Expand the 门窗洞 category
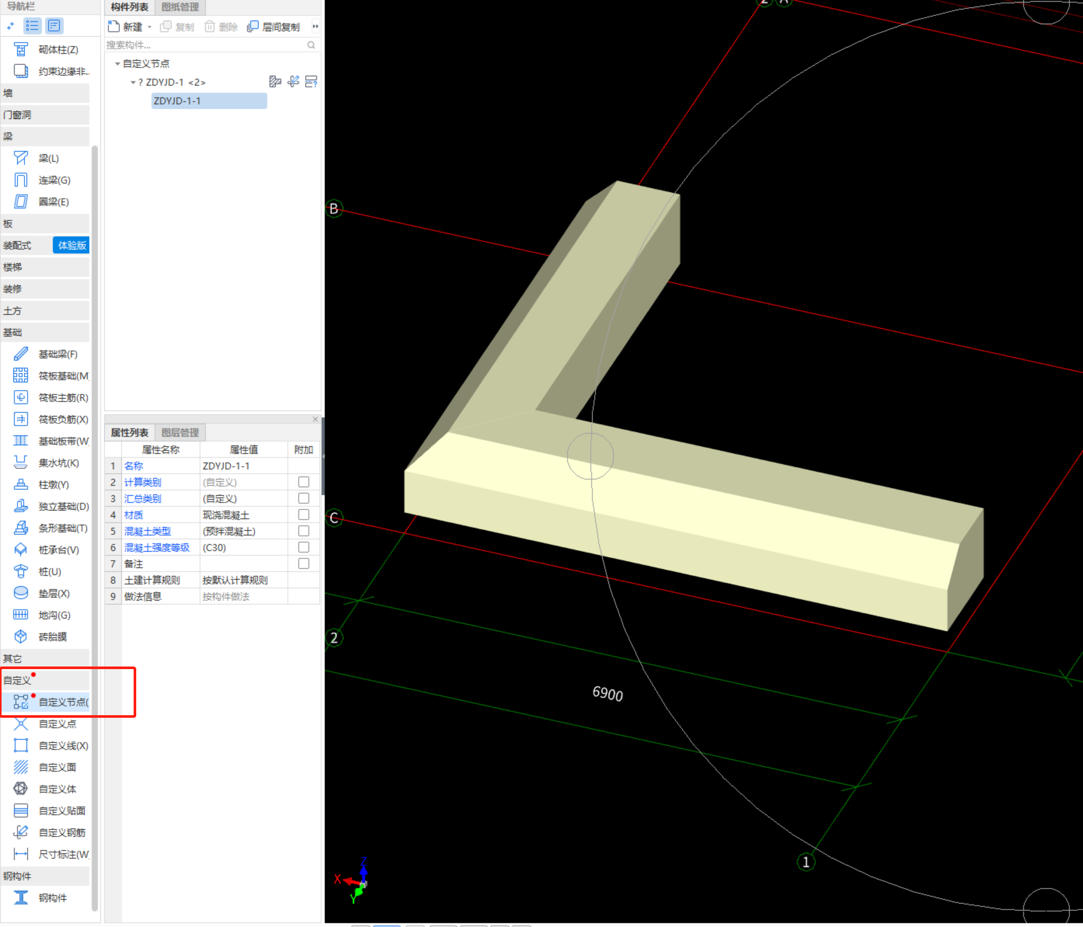This screenshot has width=1083, height=927. click(x=45, y=115)
